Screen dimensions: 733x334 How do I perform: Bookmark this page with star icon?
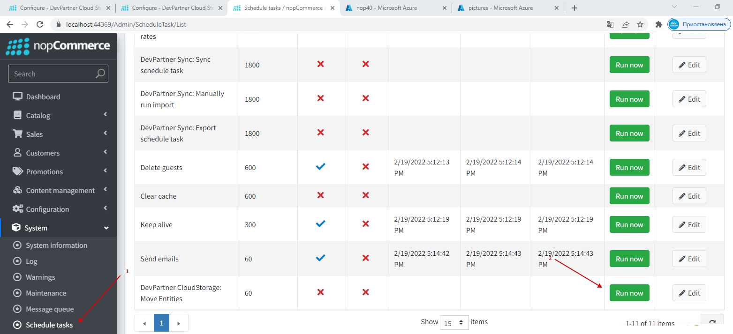pos(640,24)
